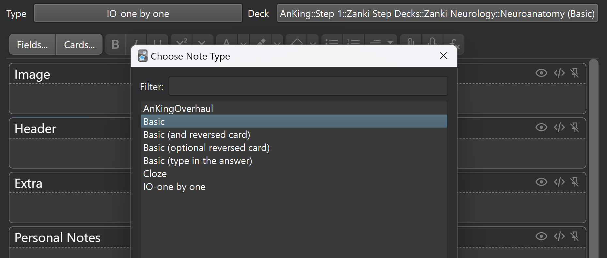Toggle visibility eye on Header field
Image resolution: width=607 pixels, height=258 pixels.
541,127
